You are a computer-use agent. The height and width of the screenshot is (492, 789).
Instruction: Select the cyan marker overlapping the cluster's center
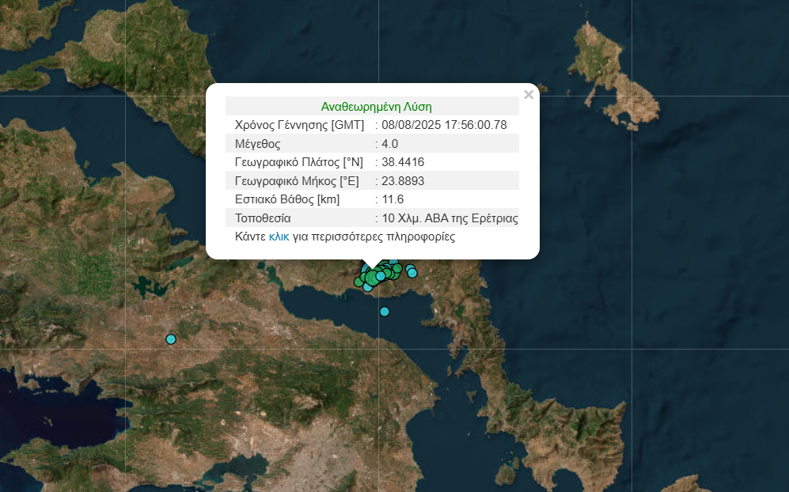tap(381, 276)
